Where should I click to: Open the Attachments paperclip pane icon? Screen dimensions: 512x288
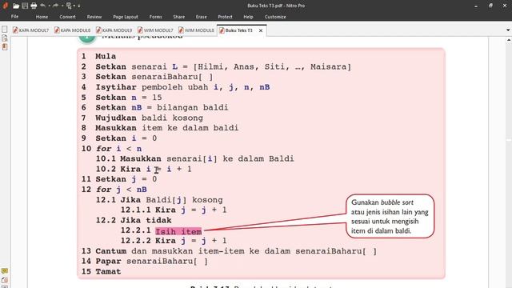pos(5,280)
